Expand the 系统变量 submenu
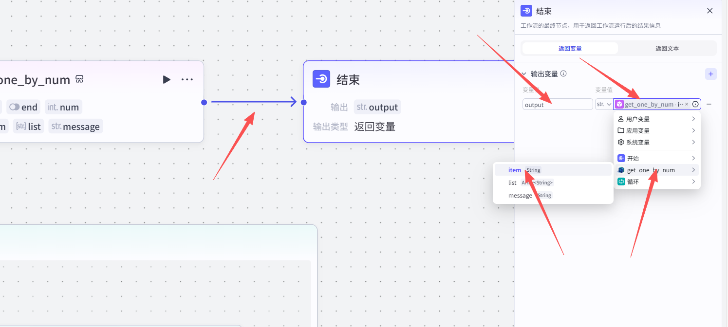 (x=656, y=142)
